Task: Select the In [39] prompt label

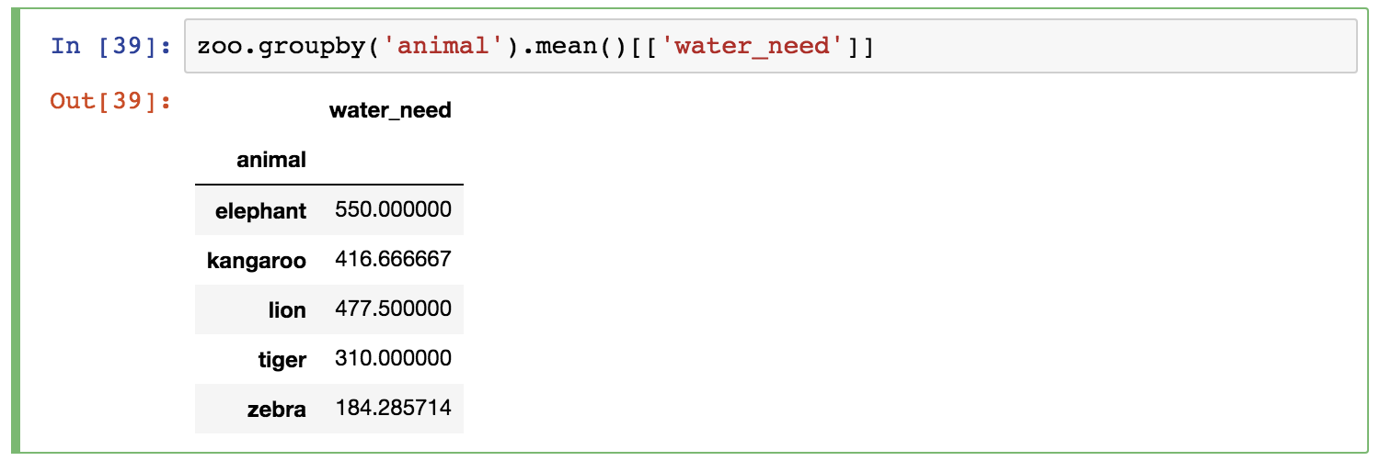Action: click(x=111, y=46)
